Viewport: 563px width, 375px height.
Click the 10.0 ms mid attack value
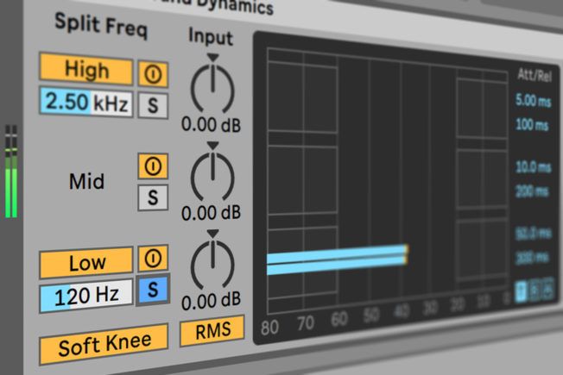tap(533, 166)
